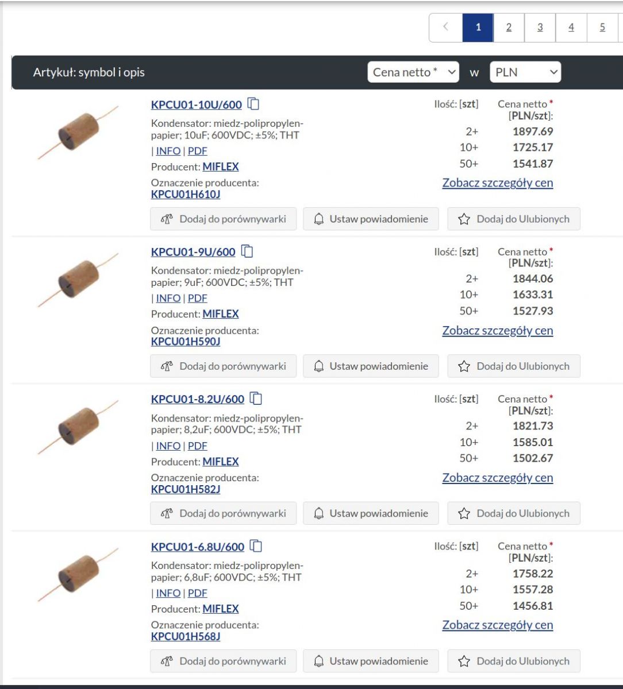
Task: Open the PDF for KPCU01-10U/600
Action: point(197,151)
